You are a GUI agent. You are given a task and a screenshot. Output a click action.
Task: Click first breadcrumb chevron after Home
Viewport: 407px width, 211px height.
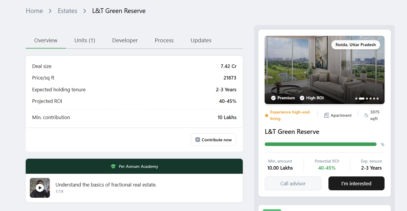50,11
